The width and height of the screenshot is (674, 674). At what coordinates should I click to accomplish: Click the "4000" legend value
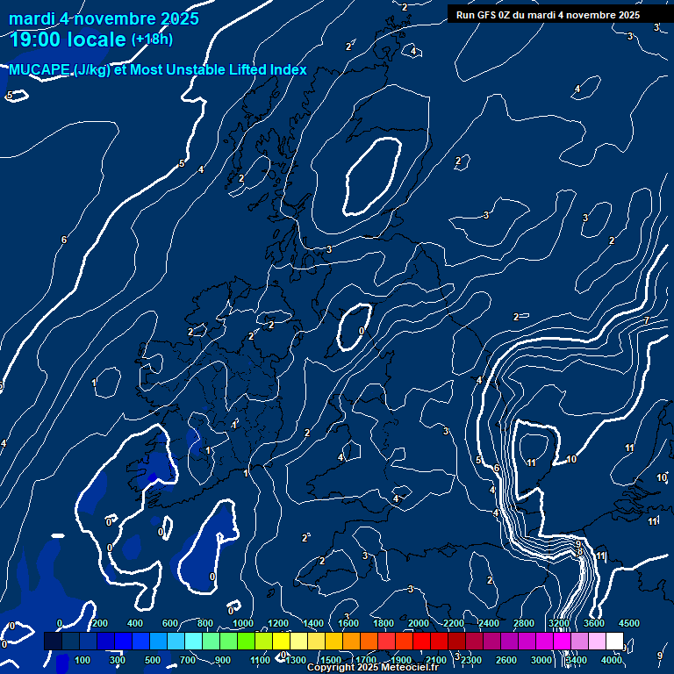click(x=611, y=660)
